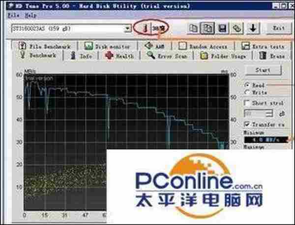Click the short stroke size spinner arrows
295x225 pixels.
274,113
